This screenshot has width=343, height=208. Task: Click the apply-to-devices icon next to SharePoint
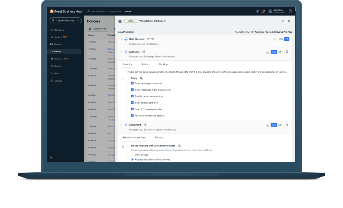coord(145,124)
